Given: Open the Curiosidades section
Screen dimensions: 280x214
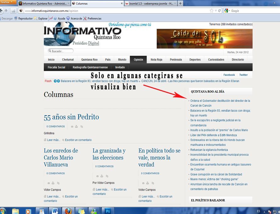Looking at the screenshot, I should coord(216,59).
